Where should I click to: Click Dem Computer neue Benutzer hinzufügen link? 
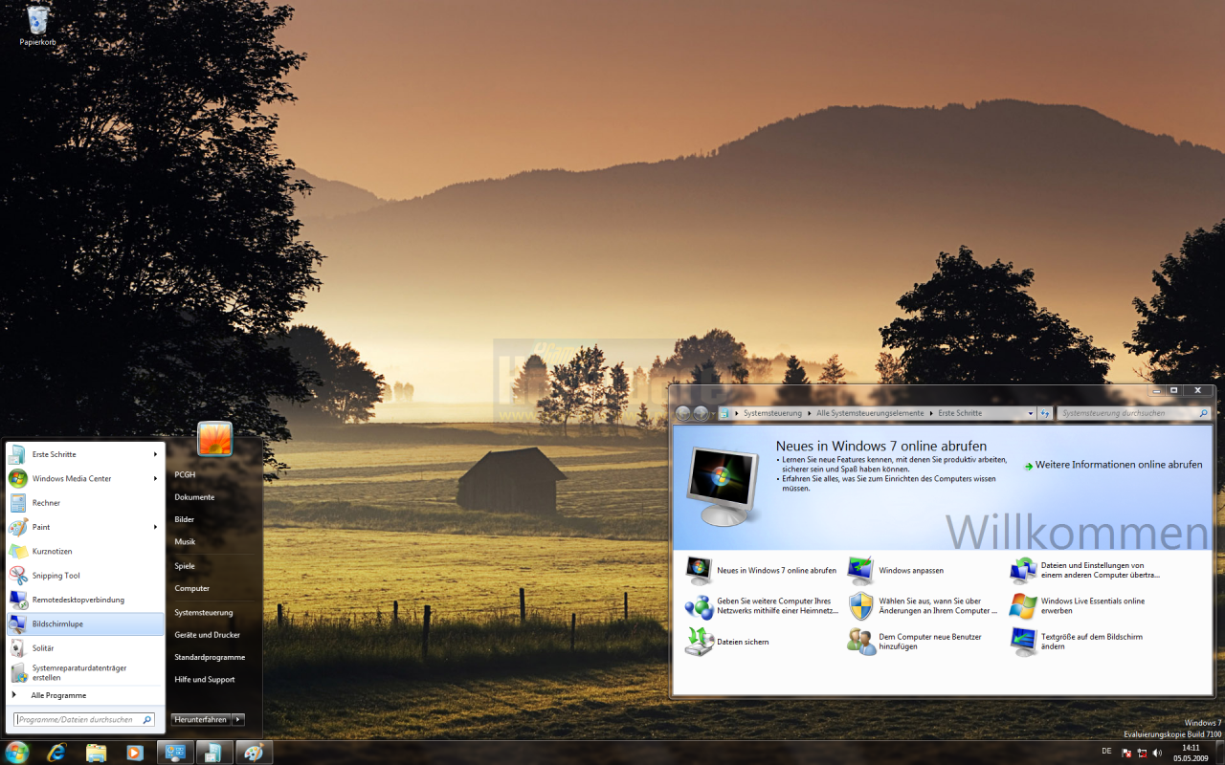(930, 642)
